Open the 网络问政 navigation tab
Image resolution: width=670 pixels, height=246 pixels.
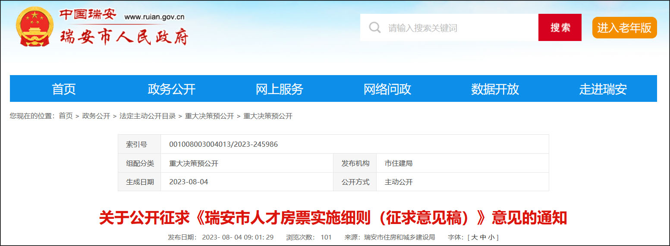click(x=387, y=89)
